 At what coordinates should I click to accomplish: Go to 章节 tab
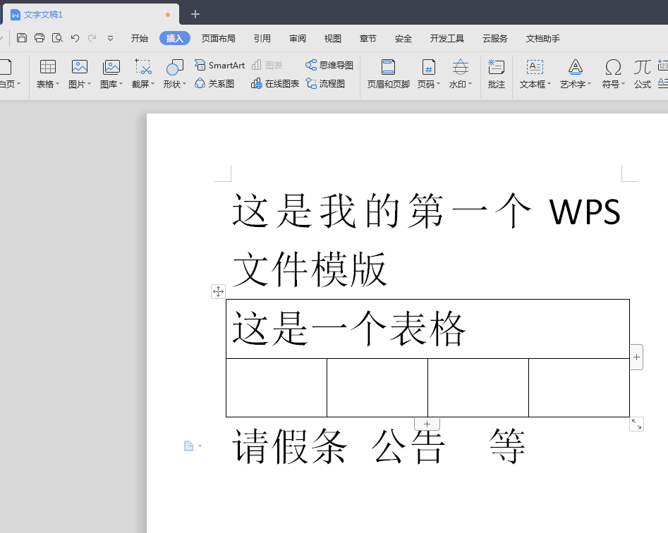tap(368, 39)
